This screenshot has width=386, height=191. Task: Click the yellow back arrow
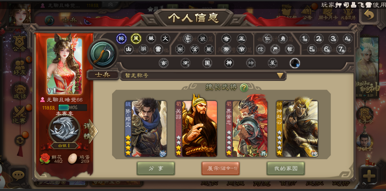368,15
